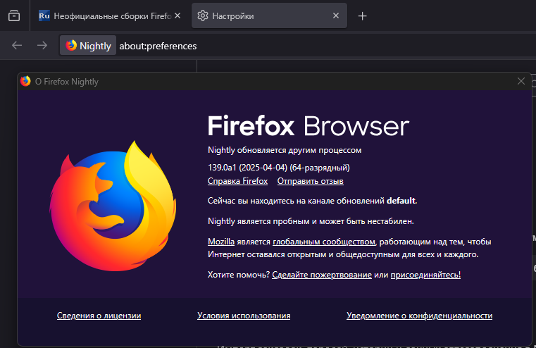Image resolution: width=536 pixels, height=348 pixels.
Task: Open Сведения о лицензии
Action: point(99,316)
